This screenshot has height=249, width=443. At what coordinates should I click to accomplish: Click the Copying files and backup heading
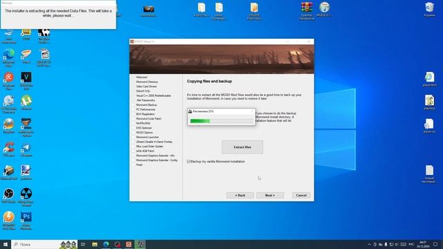point(209,82)
